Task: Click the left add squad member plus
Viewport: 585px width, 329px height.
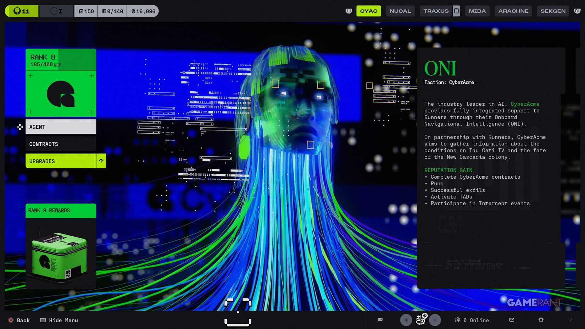Action: [406, 320]
